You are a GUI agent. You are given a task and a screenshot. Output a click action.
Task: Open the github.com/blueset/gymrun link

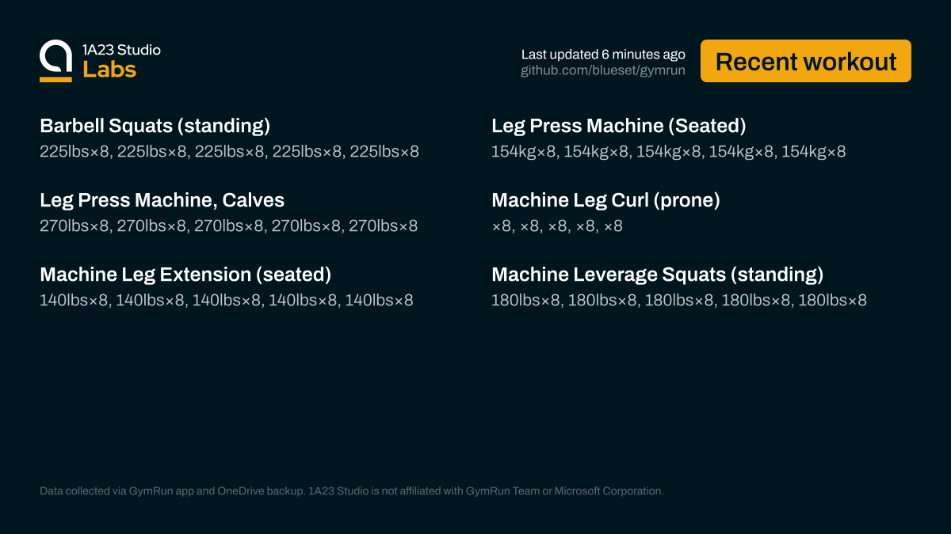(x=602, y=71)
